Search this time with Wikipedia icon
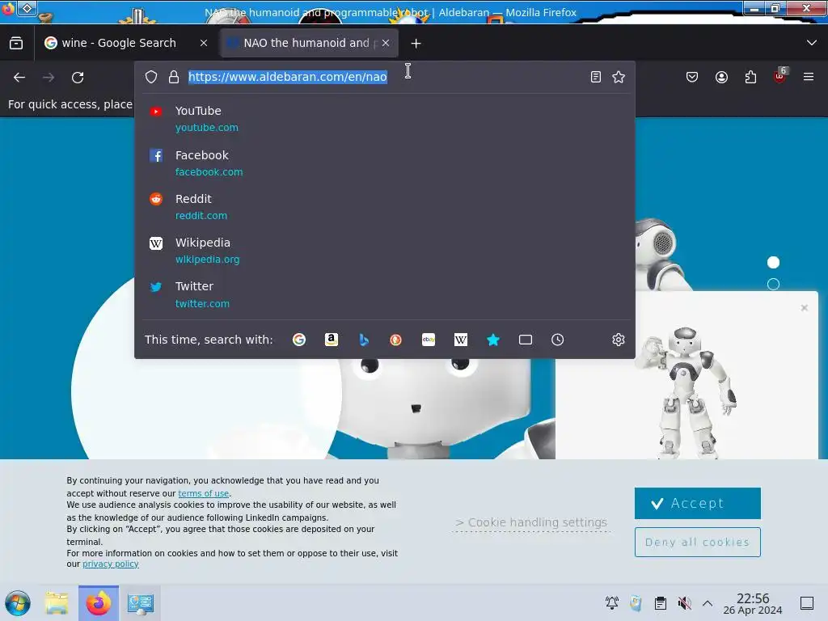This screenshot has height=621, width=828. click(460, 340)
